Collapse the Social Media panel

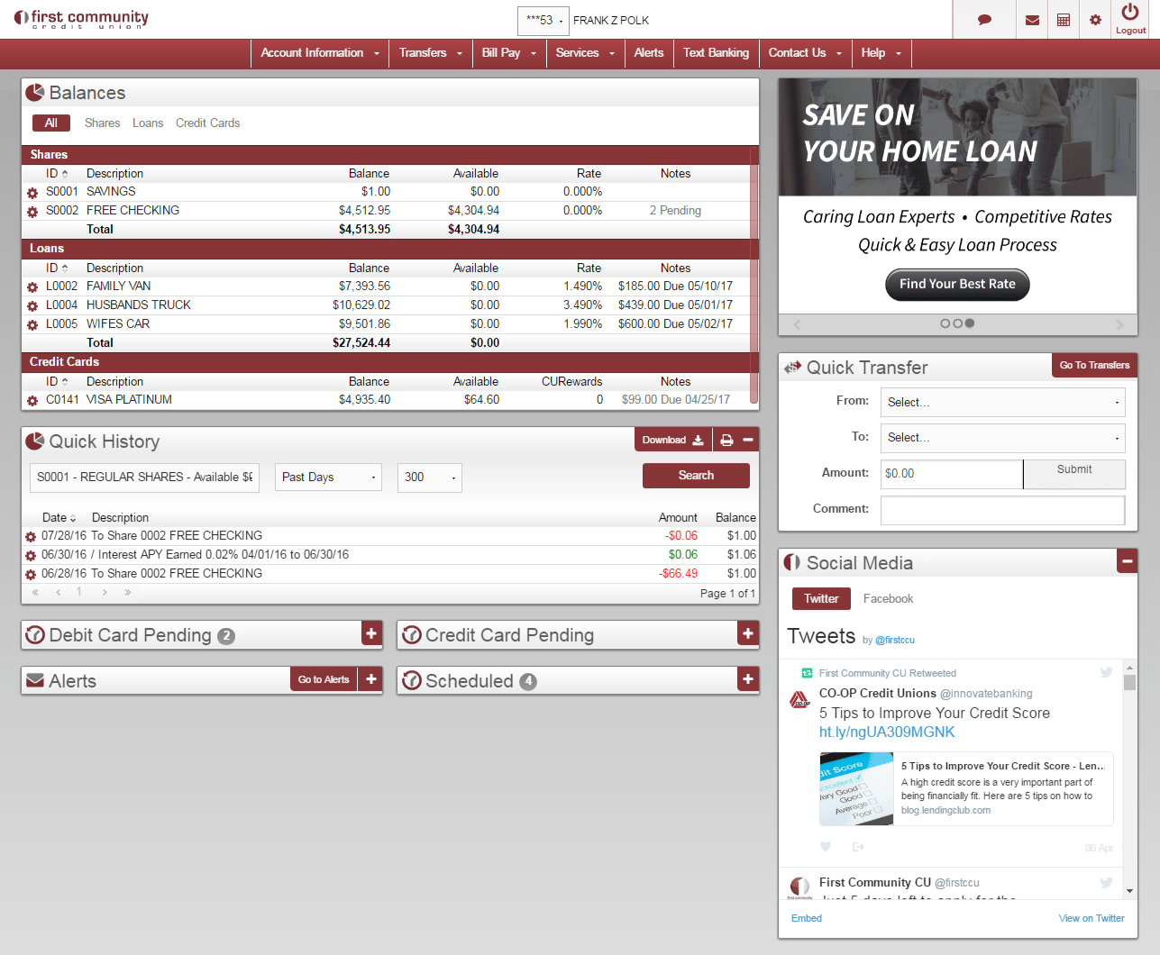pos(1127,561)
